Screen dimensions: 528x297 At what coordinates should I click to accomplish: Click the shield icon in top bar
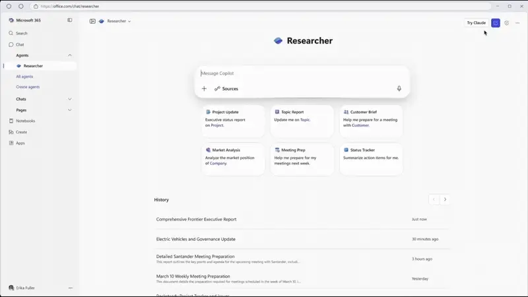(x=507, y=22)
